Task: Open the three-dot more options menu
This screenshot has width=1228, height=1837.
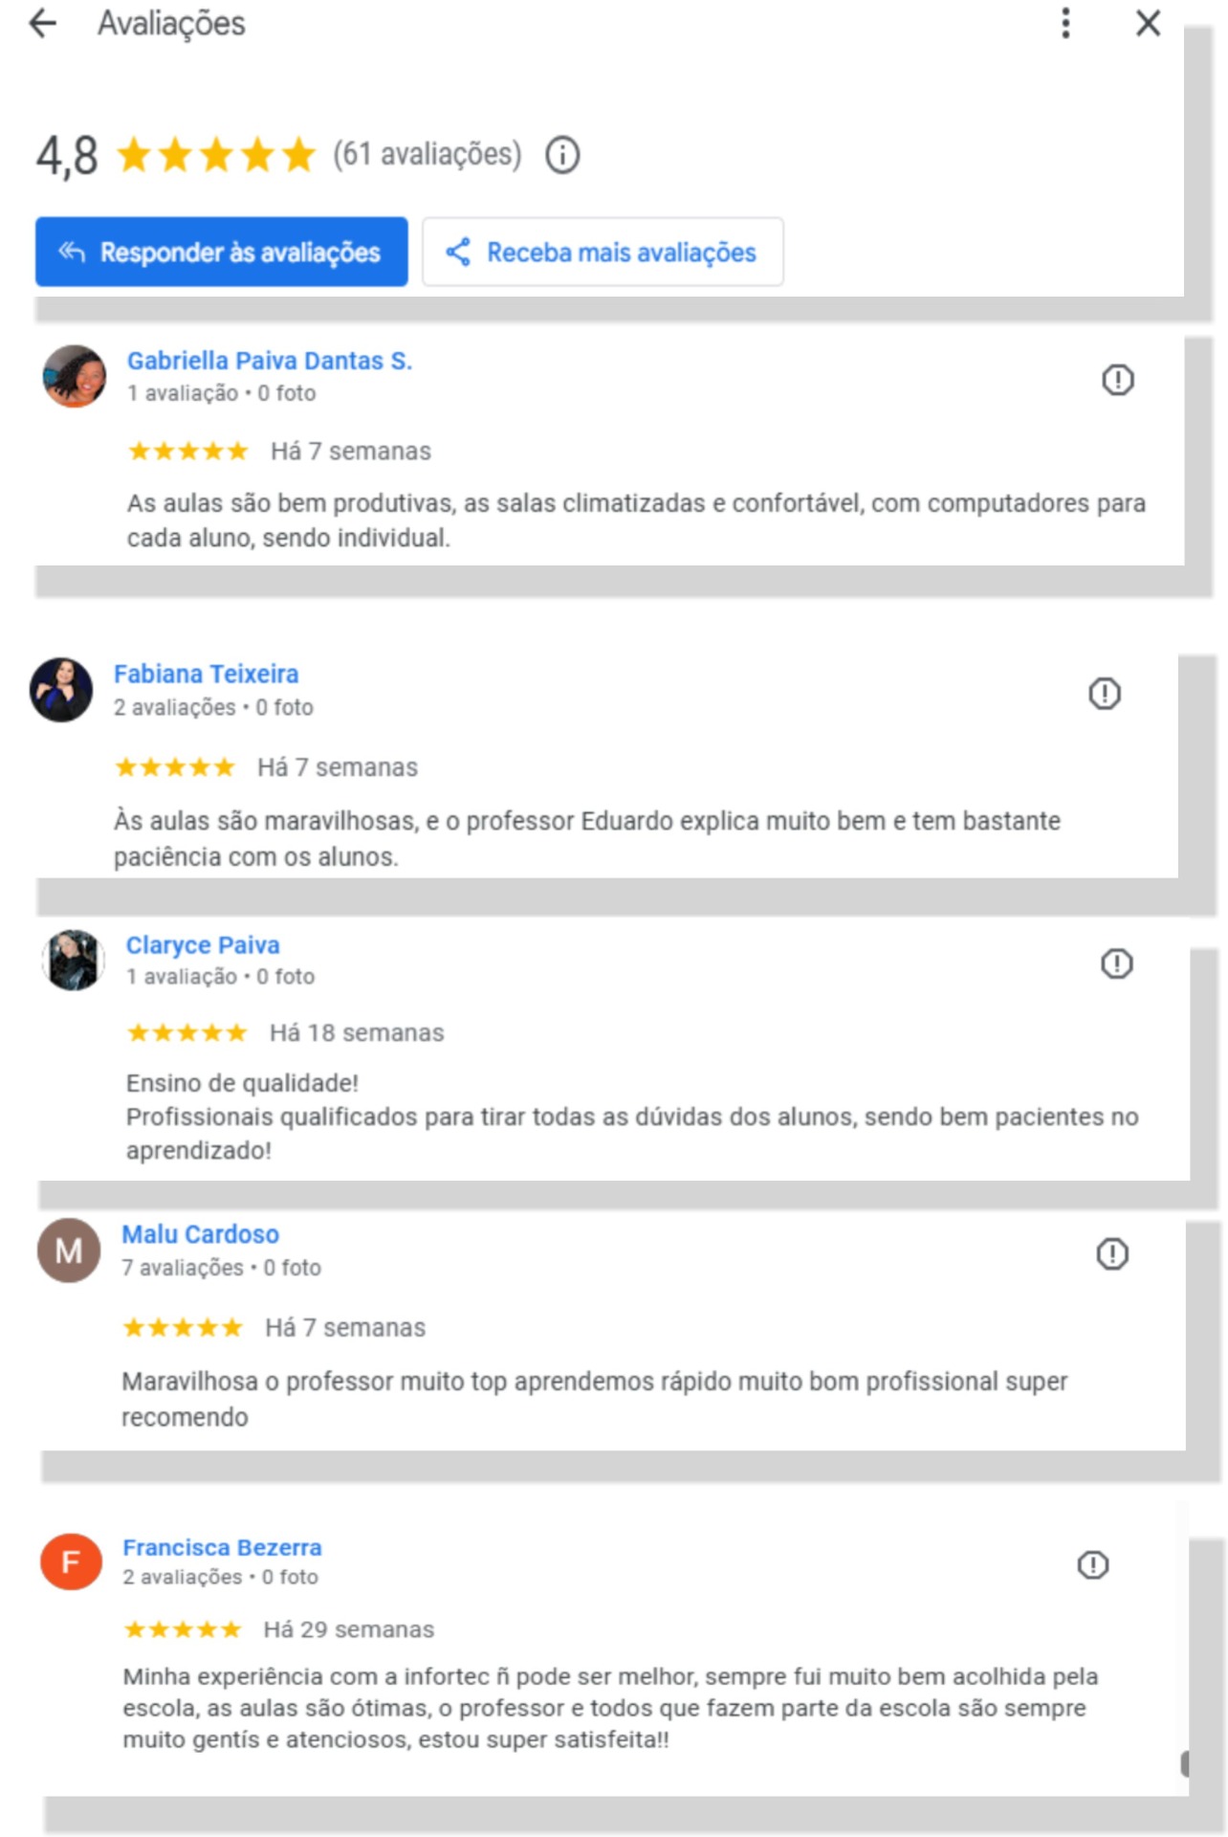Action: [x=1065, y=23]
